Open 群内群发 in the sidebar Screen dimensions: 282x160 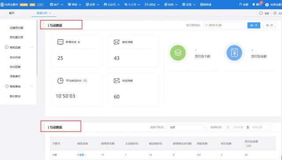point(15,96)
